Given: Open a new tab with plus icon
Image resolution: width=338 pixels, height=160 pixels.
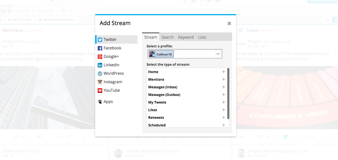Looking at the screenshot, I should (x=64, y=10).
